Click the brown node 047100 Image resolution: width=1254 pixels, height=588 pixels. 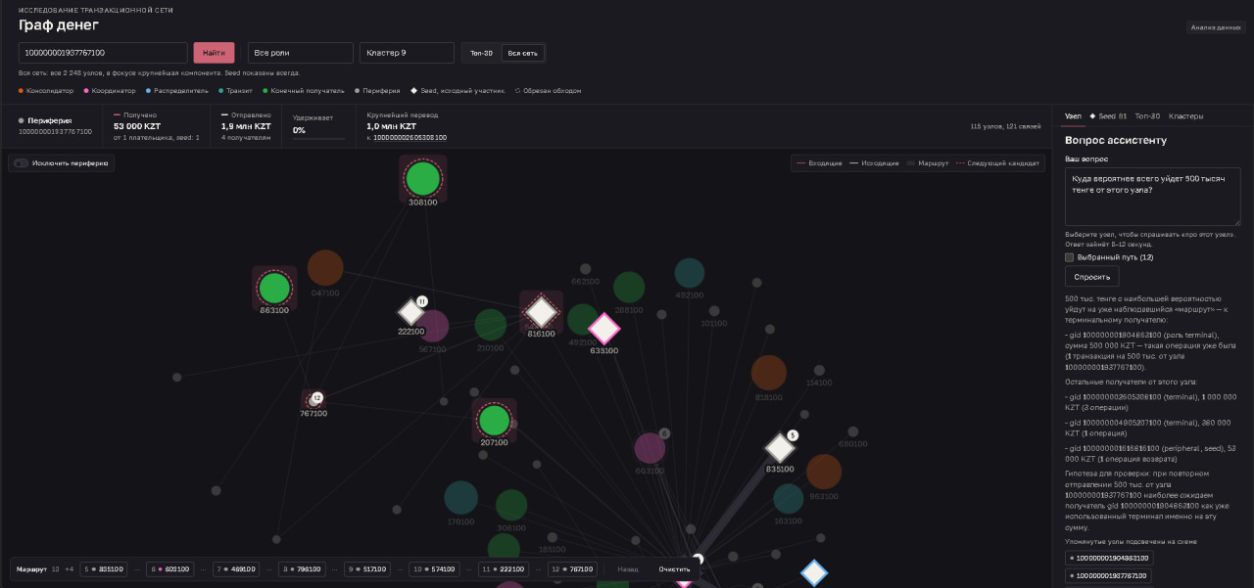tap(325, 268)
